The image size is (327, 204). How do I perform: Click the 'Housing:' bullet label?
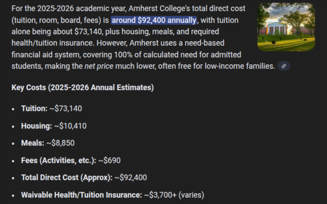[x=36, y=126]
